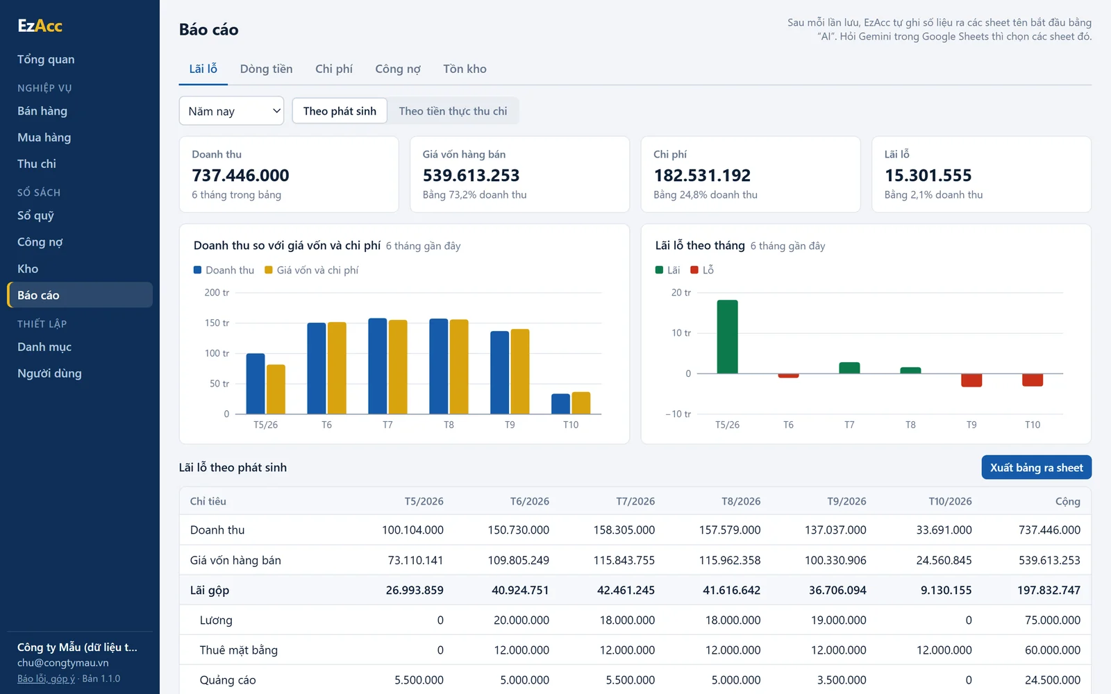
Task: Click the EzAcc logo
Action: [x=40, y=26]
